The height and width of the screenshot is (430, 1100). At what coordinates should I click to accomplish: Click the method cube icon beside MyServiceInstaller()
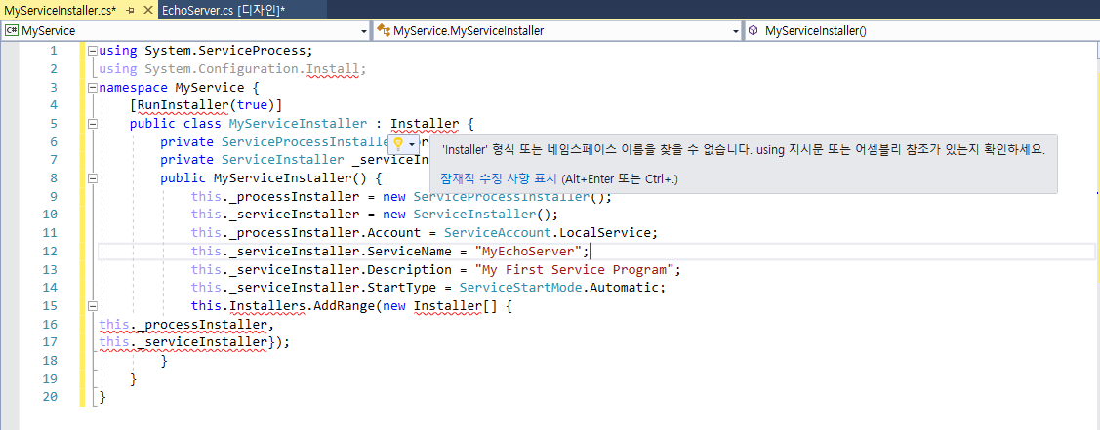coord(753,30)
